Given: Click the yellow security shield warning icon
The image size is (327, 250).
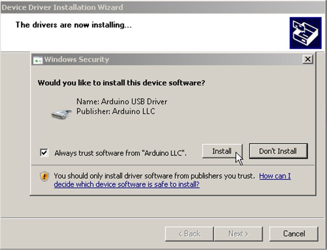Looking at the screenshot, I should [44, 176].
